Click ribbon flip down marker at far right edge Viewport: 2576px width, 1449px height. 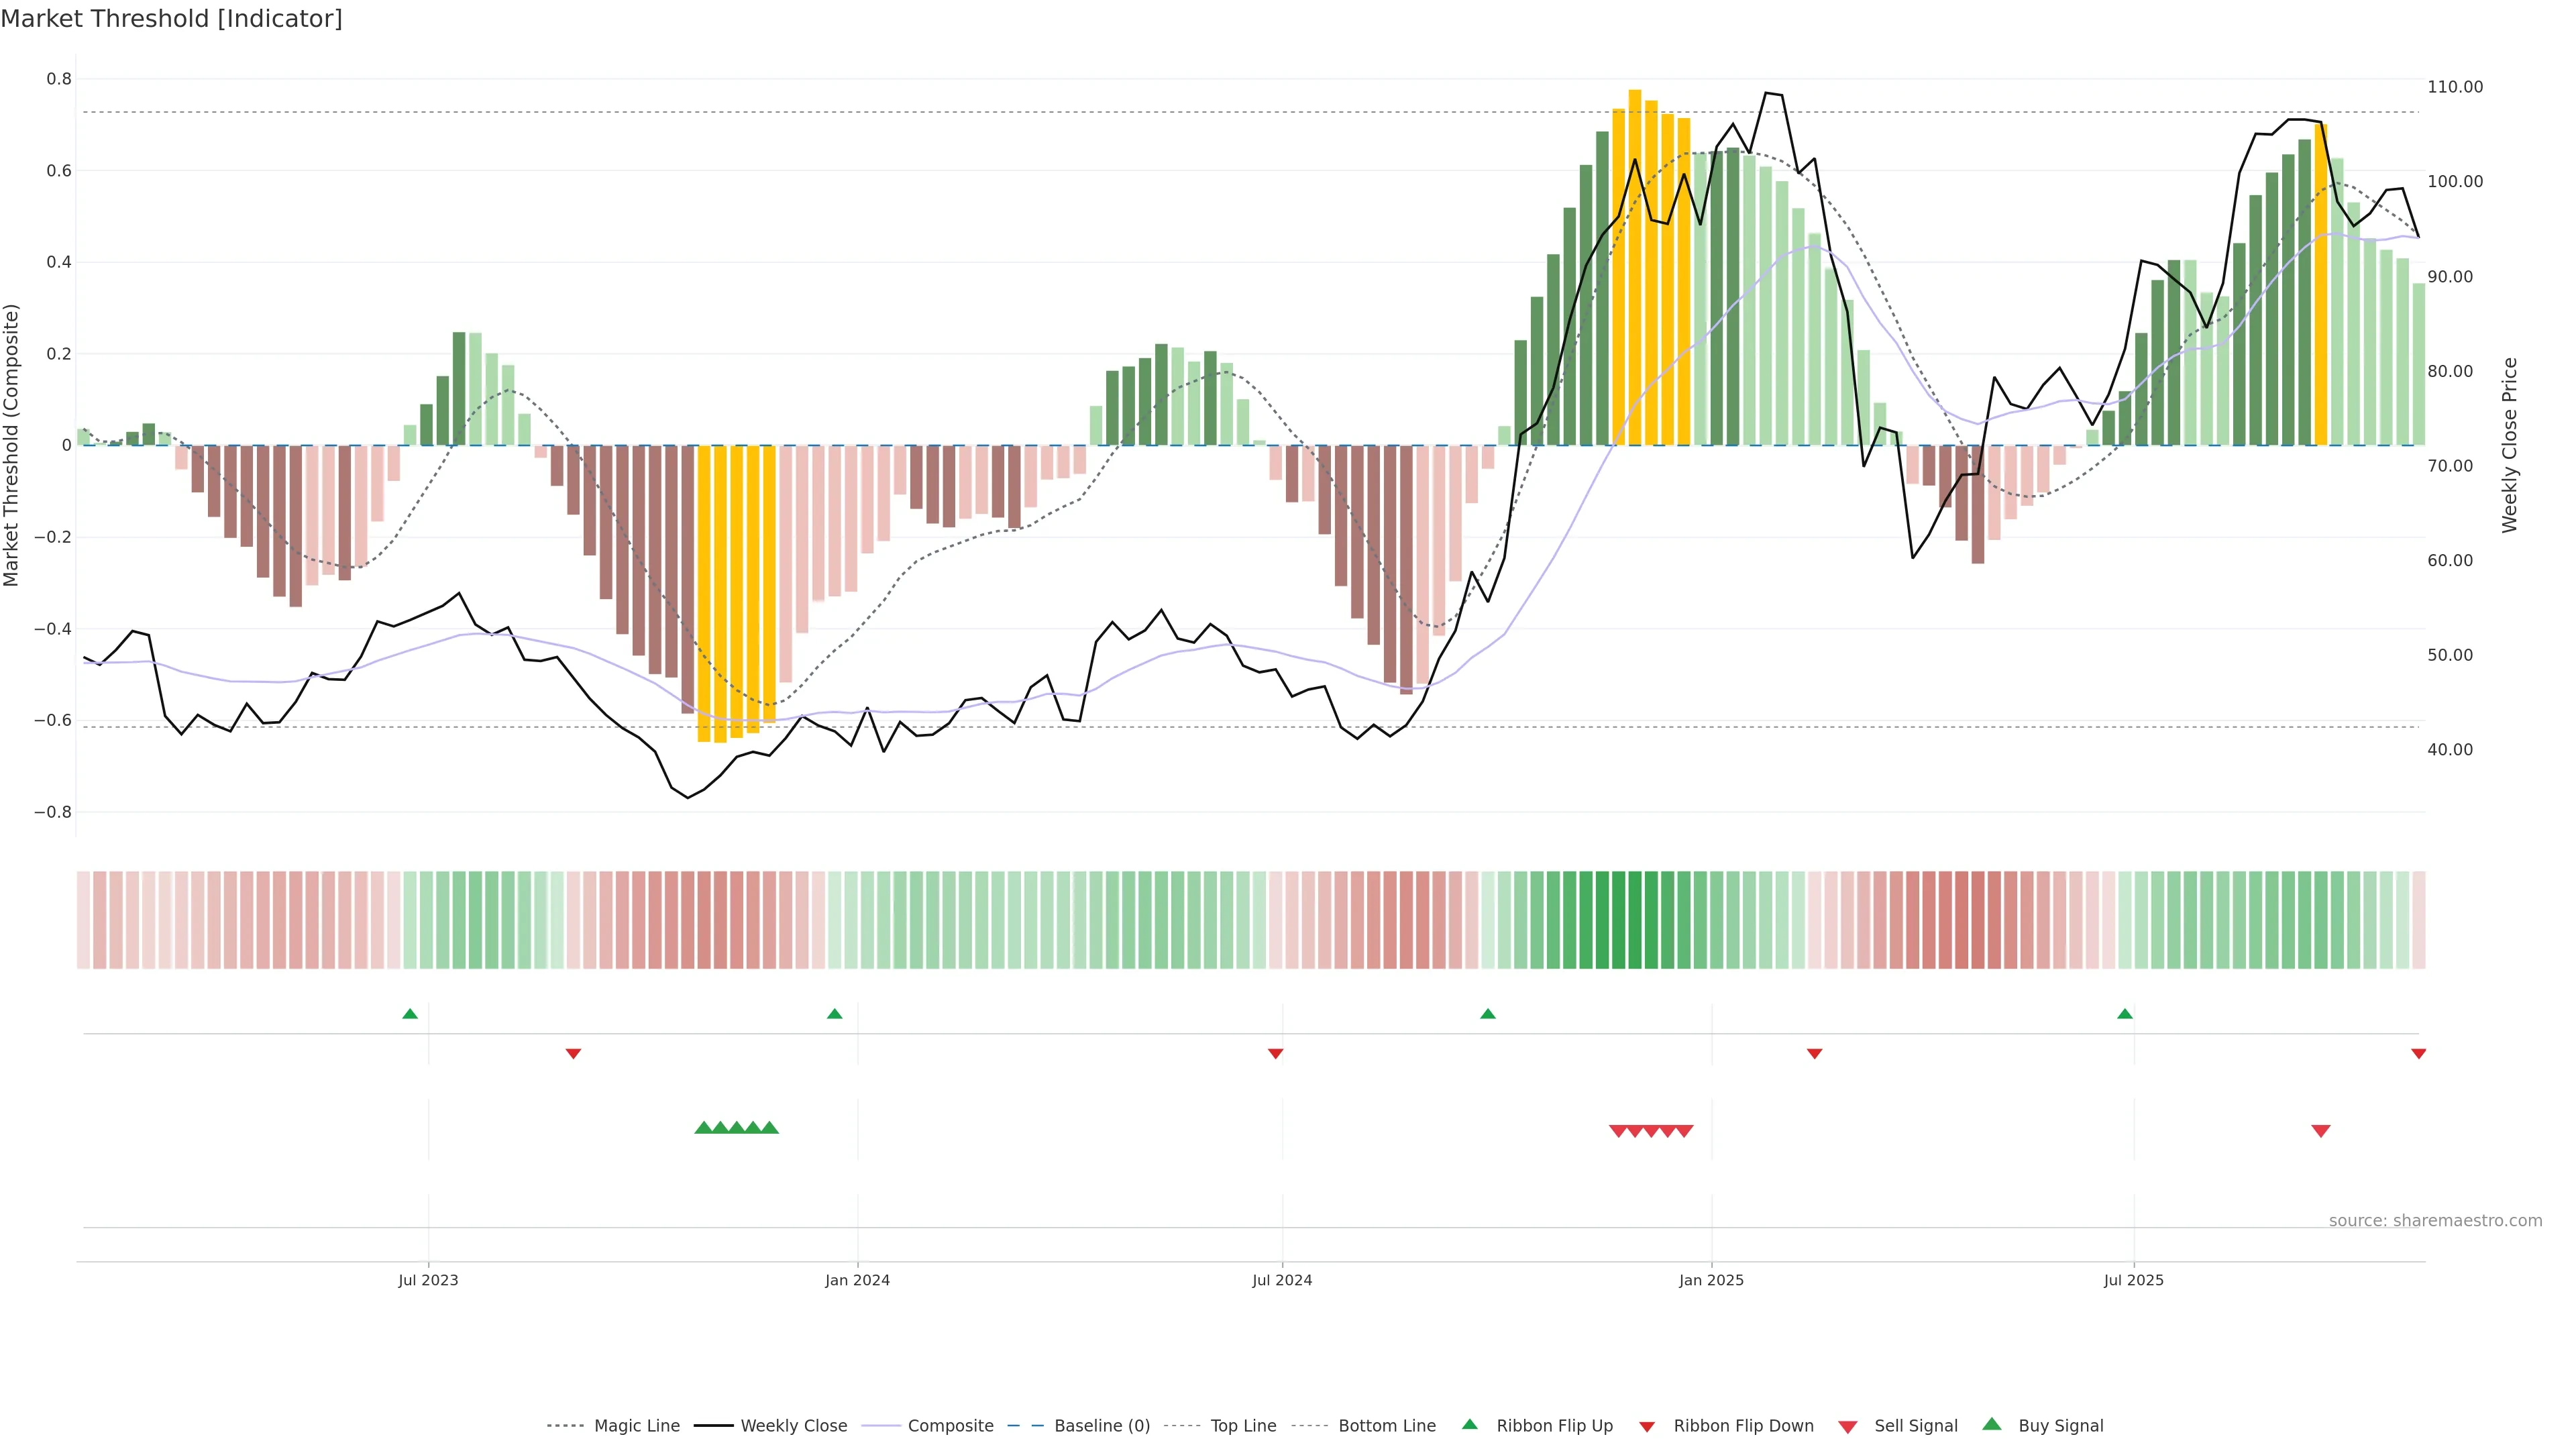pos(2418,1053)
